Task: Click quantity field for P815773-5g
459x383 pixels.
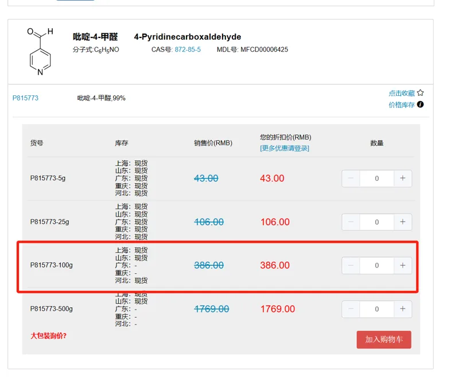Action: (377, 178)
